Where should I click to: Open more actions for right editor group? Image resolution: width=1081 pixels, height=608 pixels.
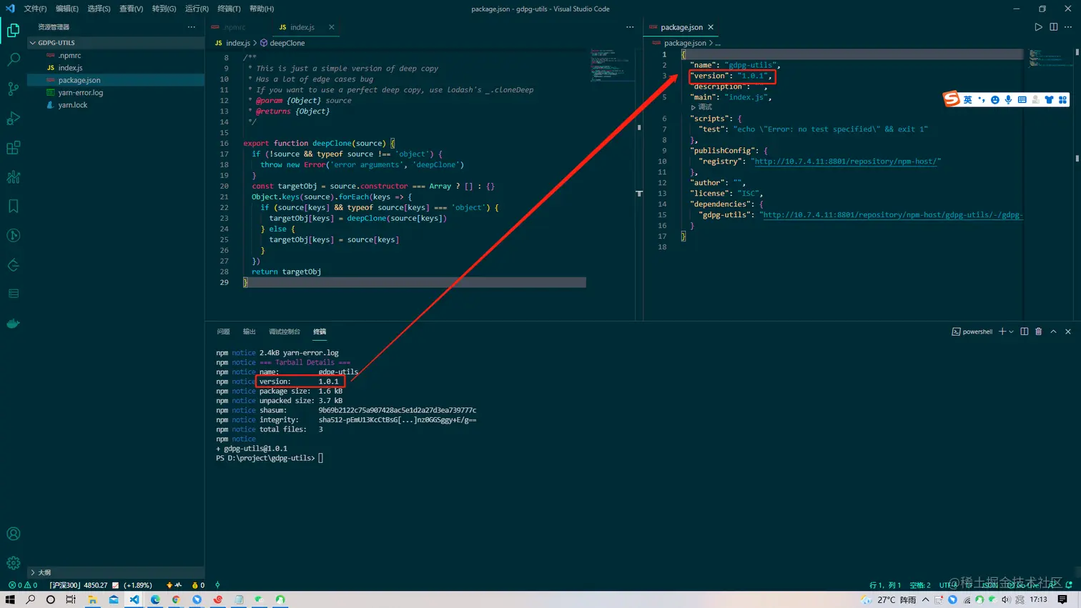coord(1068,27)
